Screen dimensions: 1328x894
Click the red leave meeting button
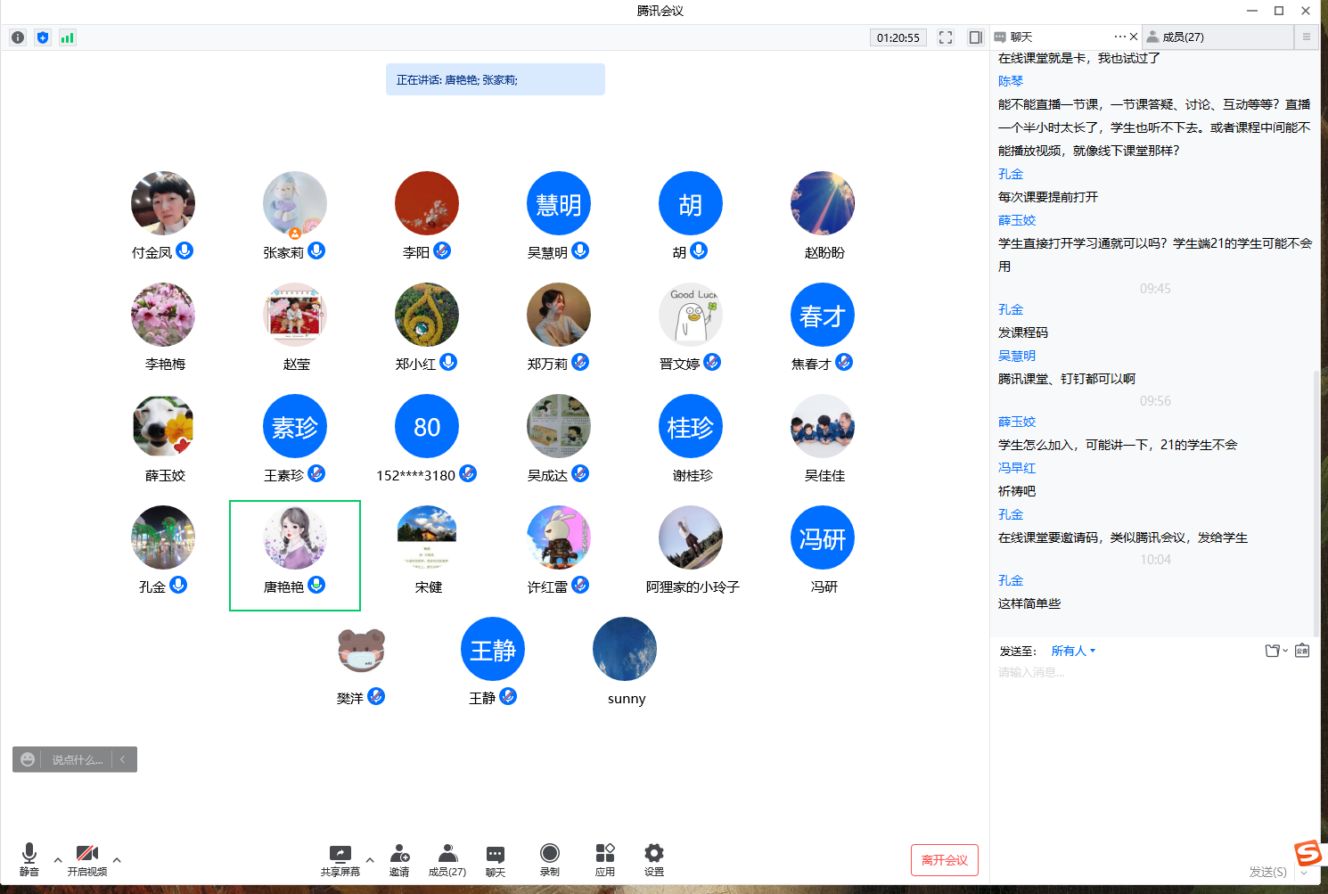pos(944,860)
